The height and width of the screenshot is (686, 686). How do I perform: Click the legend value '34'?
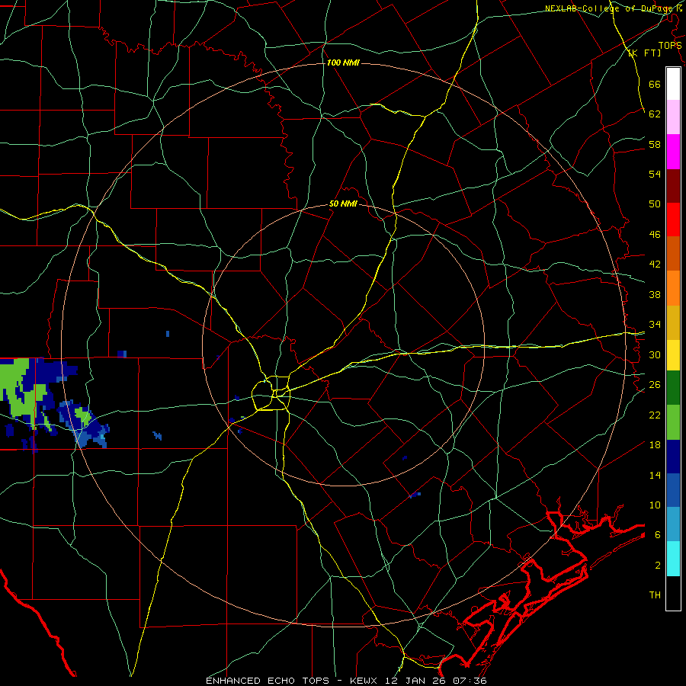click(x=655, y=325)
